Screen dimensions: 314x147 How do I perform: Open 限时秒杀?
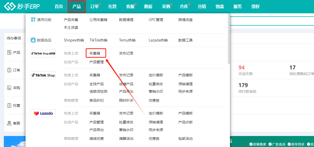coord(126,100)
